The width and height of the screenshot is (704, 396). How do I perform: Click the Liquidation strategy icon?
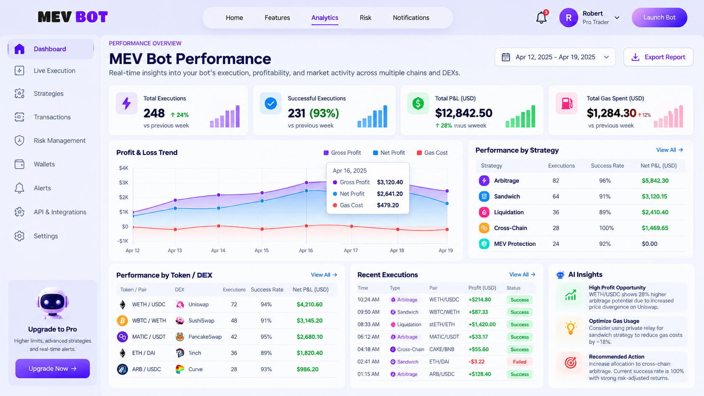[x=484, y=212]
